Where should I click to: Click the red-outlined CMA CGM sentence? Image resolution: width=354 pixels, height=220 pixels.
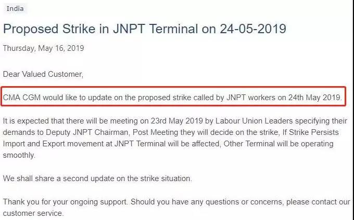[x=172, y=97]
